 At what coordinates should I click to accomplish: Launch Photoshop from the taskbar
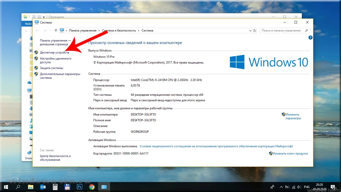tap(79, 187)
